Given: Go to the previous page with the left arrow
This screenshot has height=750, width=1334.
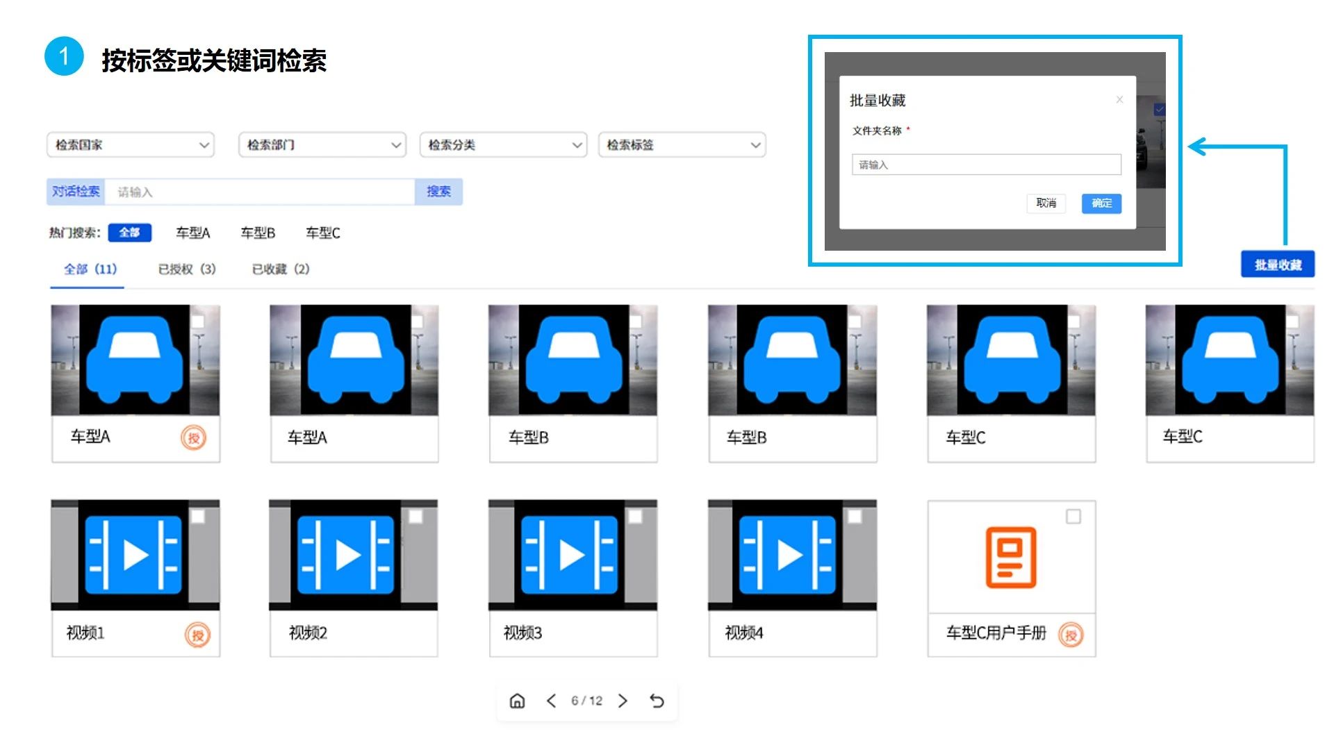Looking at the screenshot, I should click(x=551, y=701).
